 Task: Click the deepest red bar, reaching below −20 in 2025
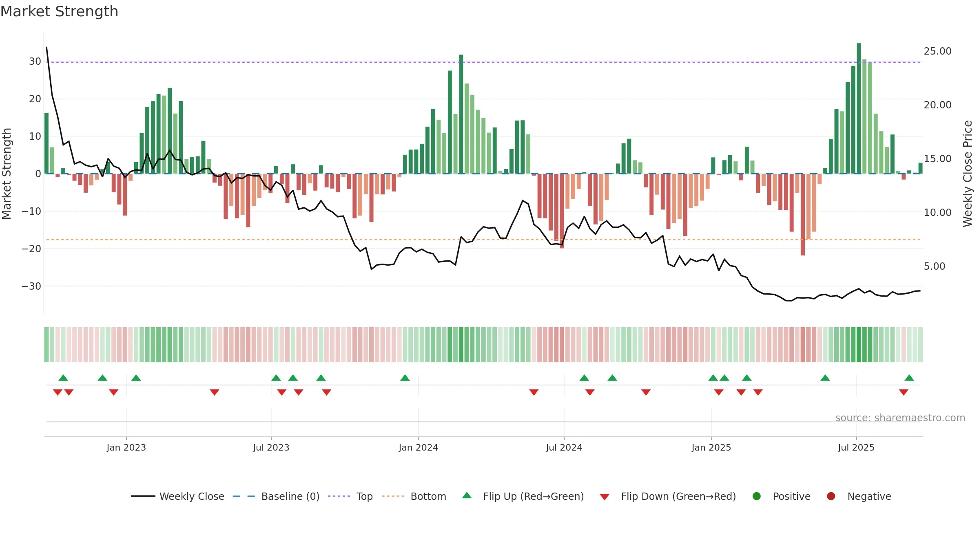[803, 215]
